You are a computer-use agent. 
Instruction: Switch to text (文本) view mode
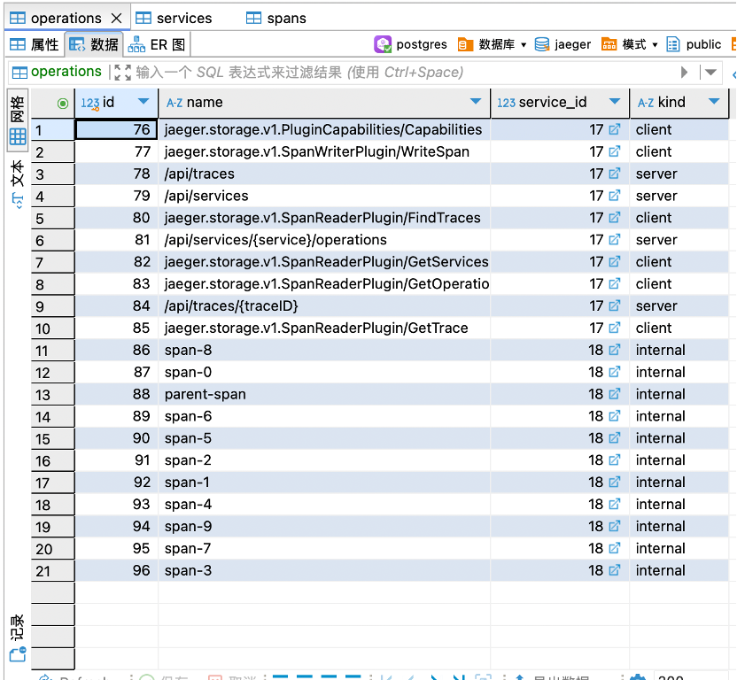point(18,183)
